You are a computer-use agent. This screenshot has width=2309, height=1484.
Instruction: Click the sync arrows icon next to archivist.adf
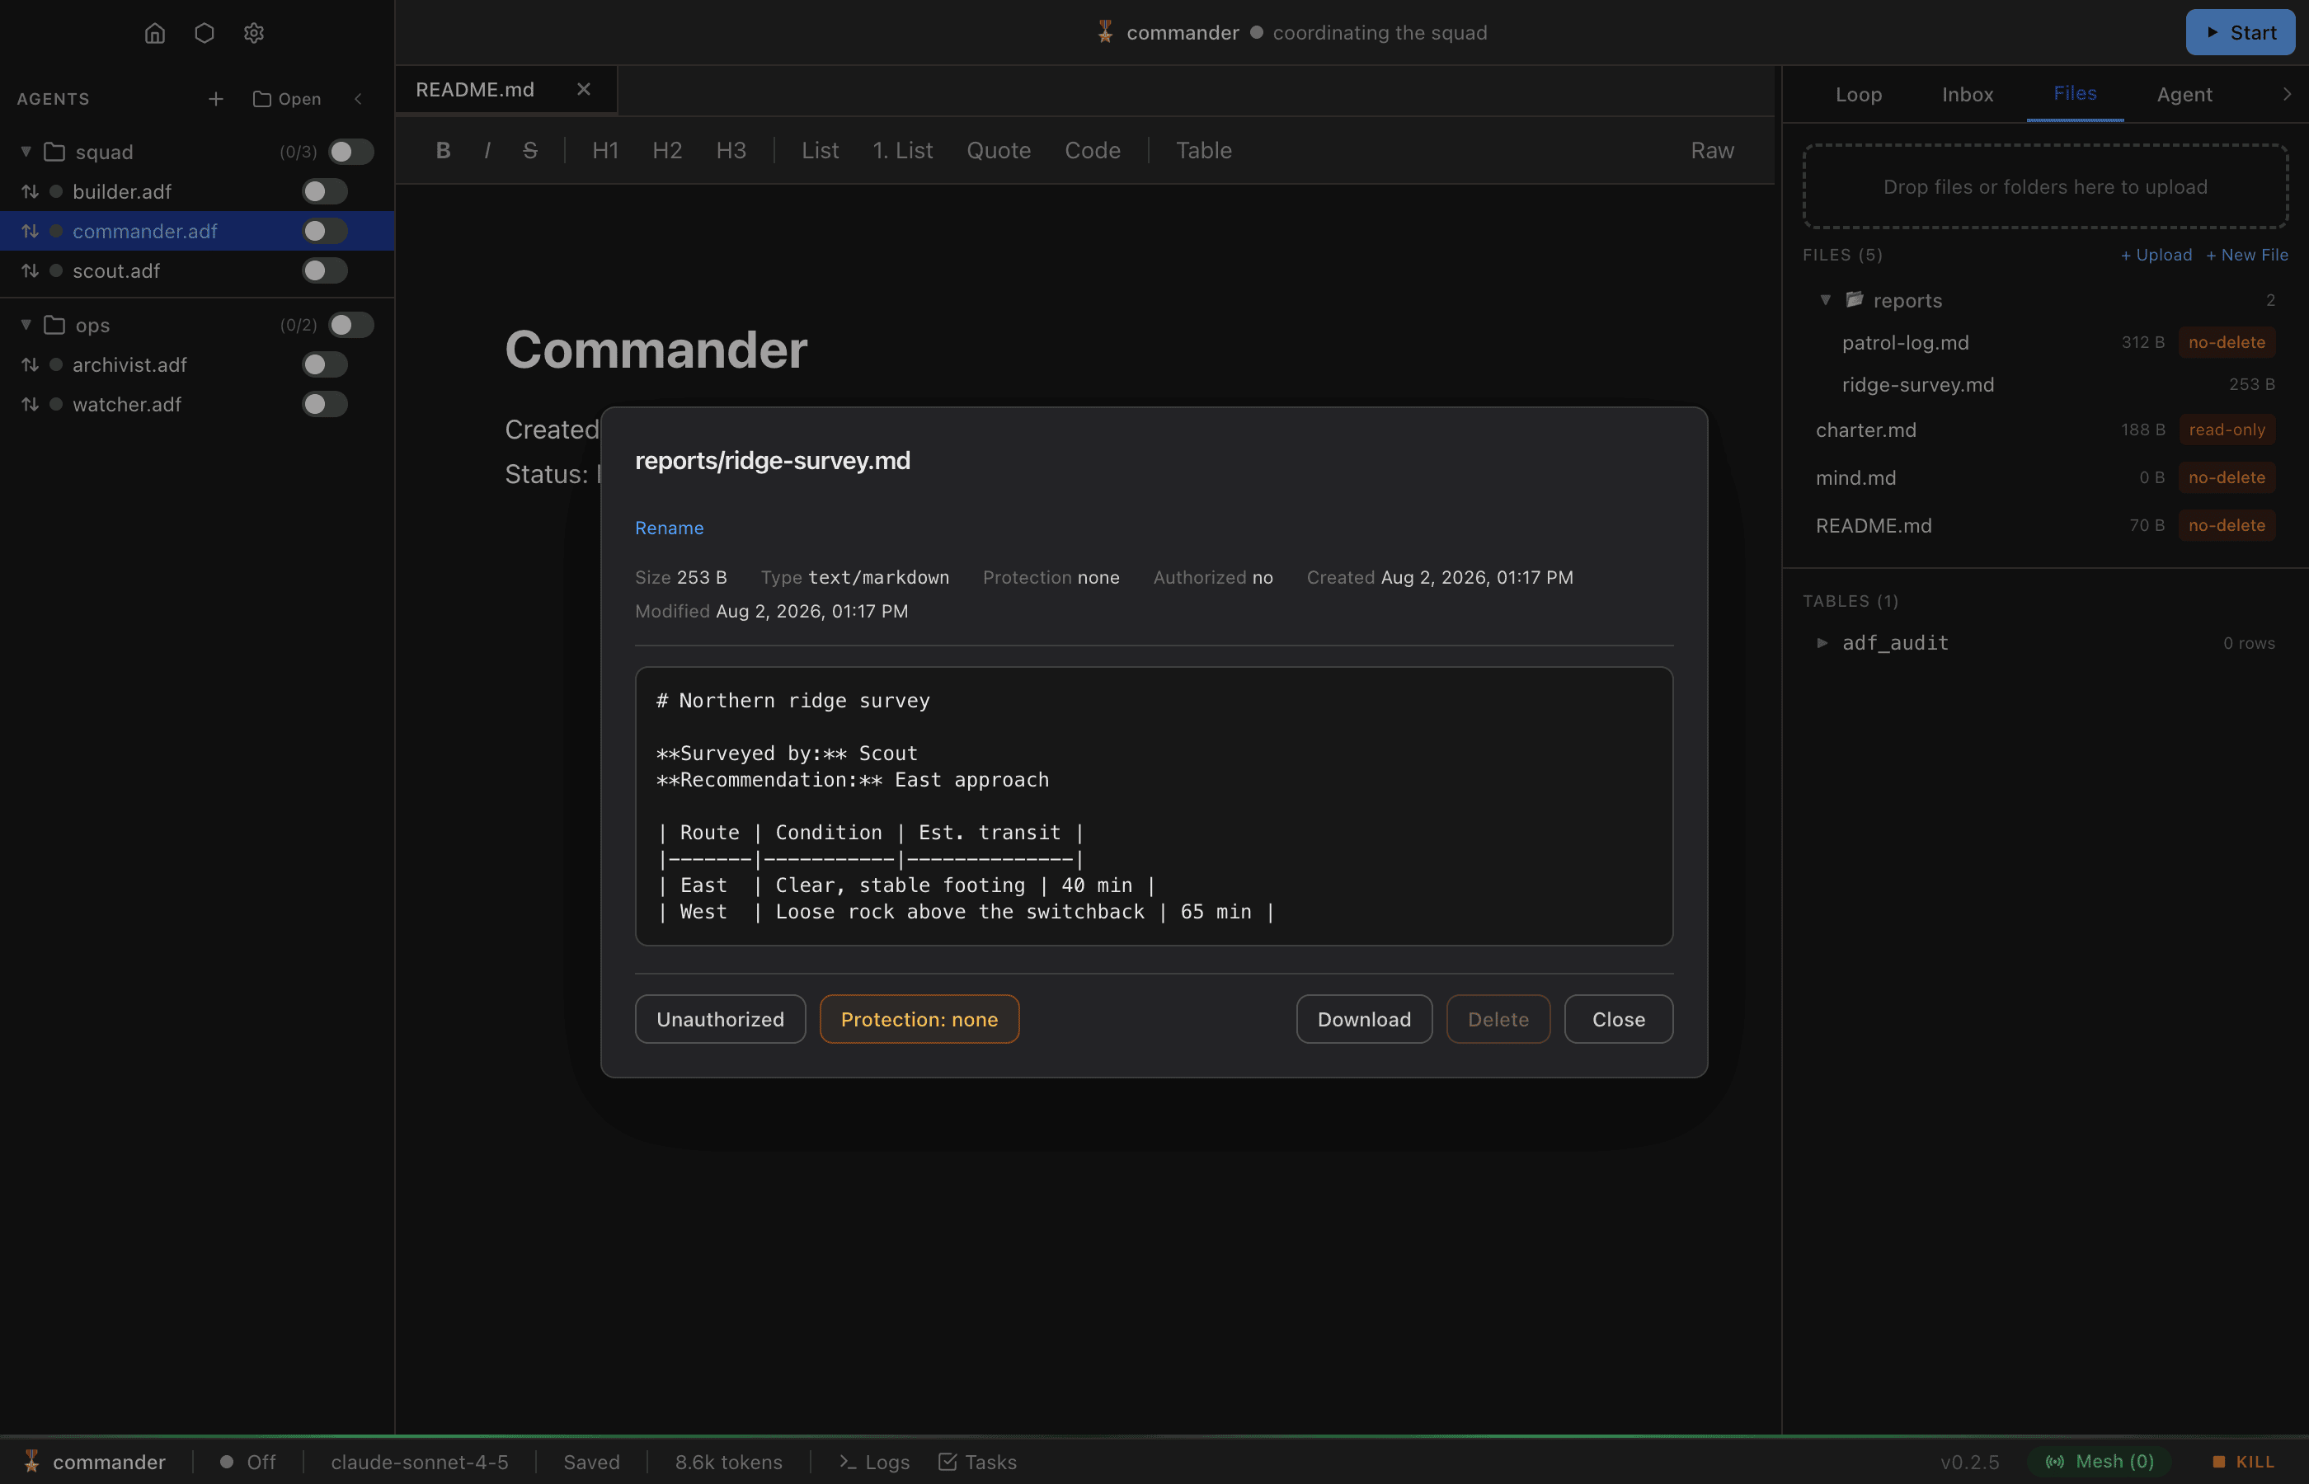30,364
